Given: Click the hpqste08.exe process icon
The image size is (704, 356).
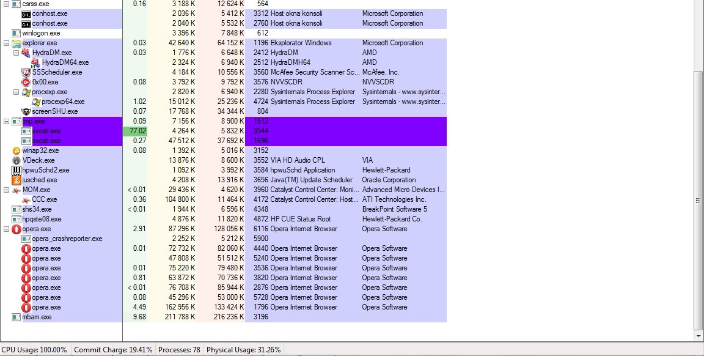Looking at the screenshot, I should (16, 220).
